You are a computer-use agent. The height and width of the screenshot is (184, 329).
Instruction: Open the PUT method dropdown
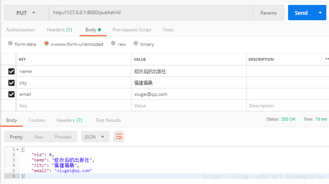click(26, 13)
